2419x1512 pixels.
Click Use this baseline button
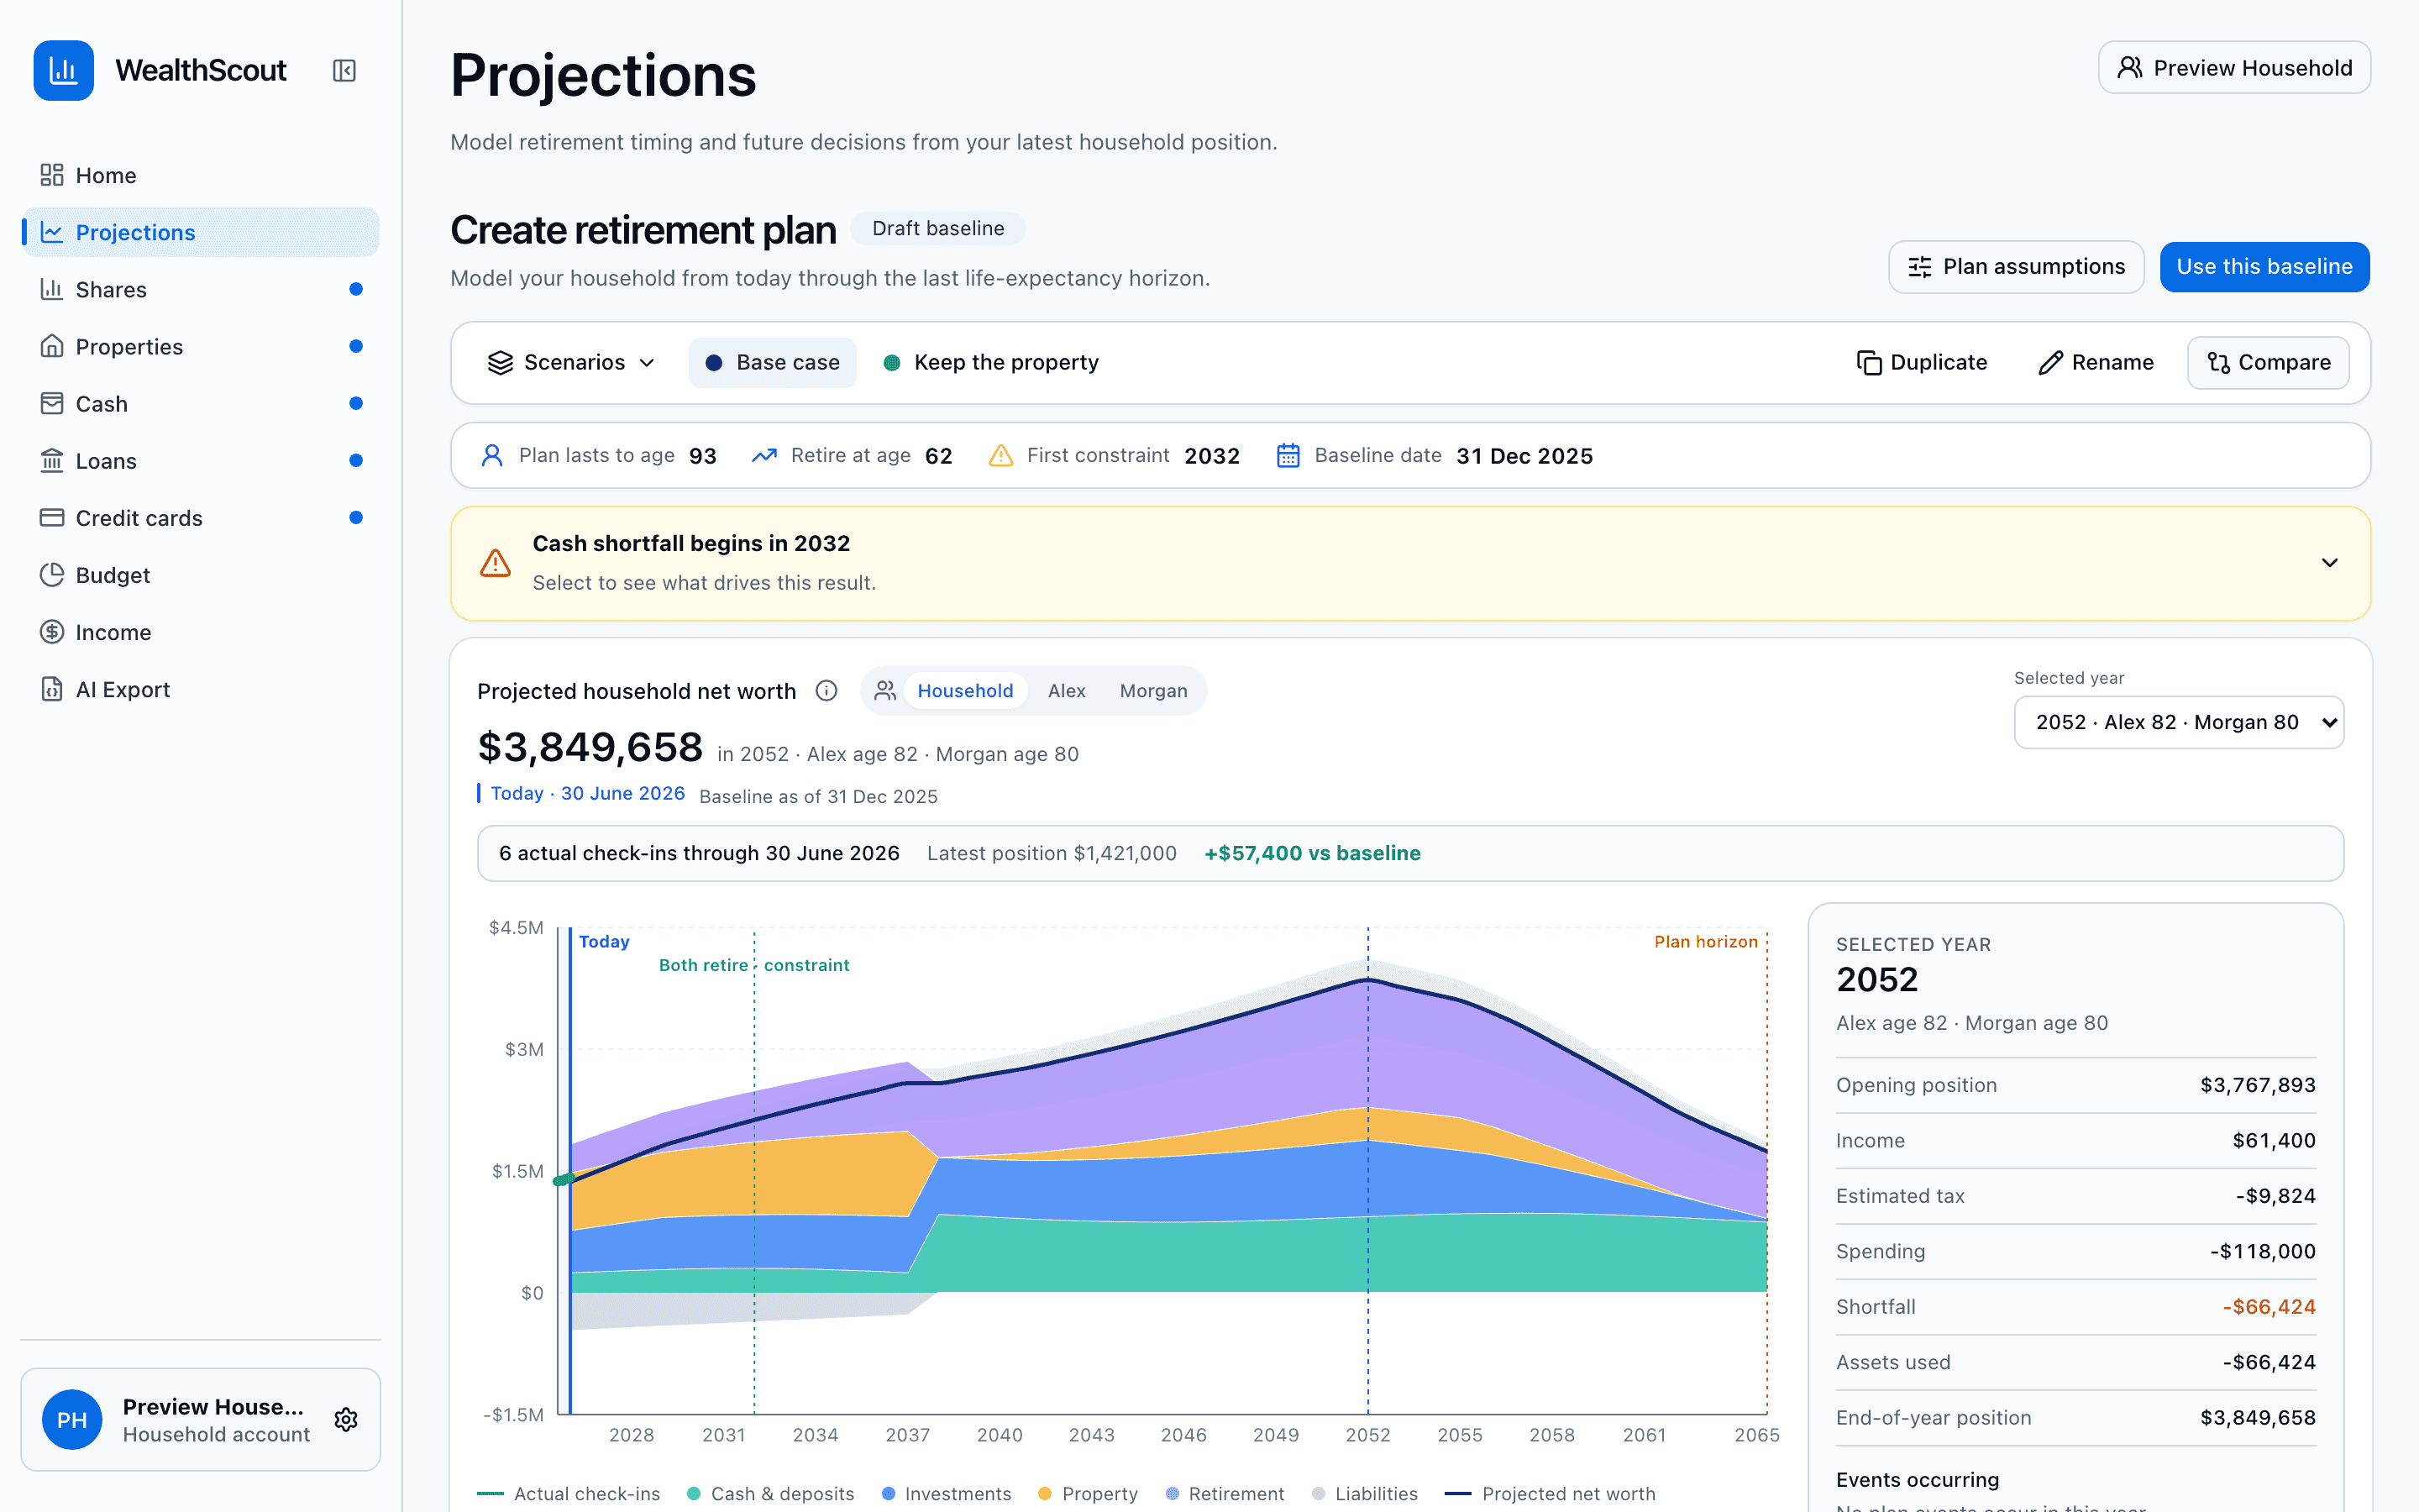(2264, 267)
